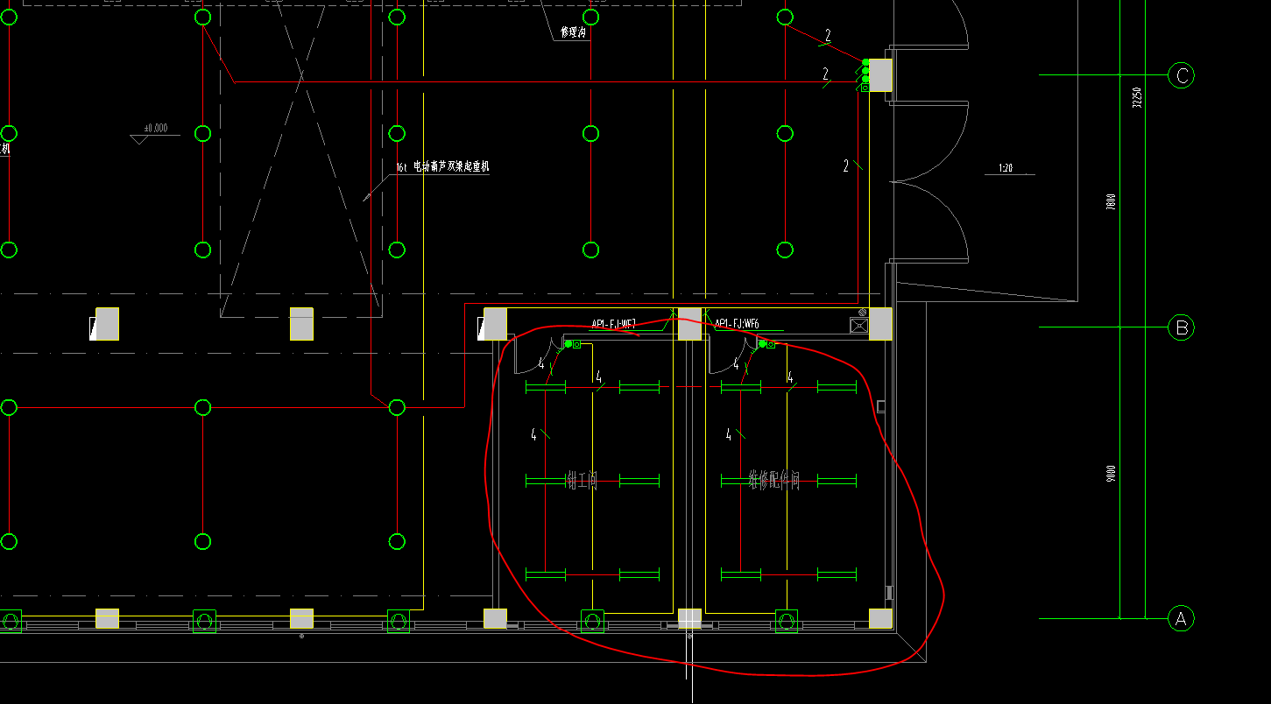1271x704 pixels.
Task: Pick the distribution box symbol near axis B
Action: pyautogui.click(x=858, y=326)
